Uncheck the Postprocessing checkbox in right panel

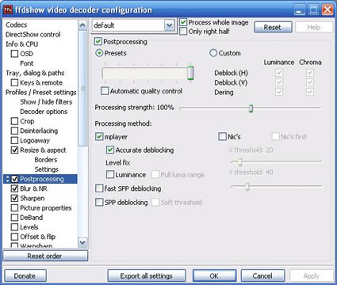tap(98, 41)
